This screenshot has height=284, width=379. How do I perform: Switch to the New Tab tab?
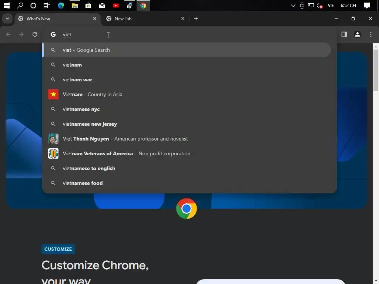pos(145,18)
